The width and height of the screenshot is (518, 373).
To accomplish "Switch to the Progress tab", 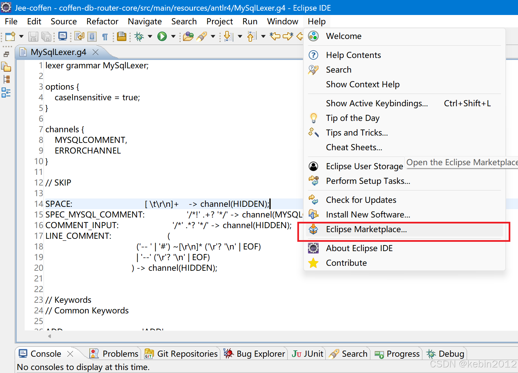I will [397, 354].
